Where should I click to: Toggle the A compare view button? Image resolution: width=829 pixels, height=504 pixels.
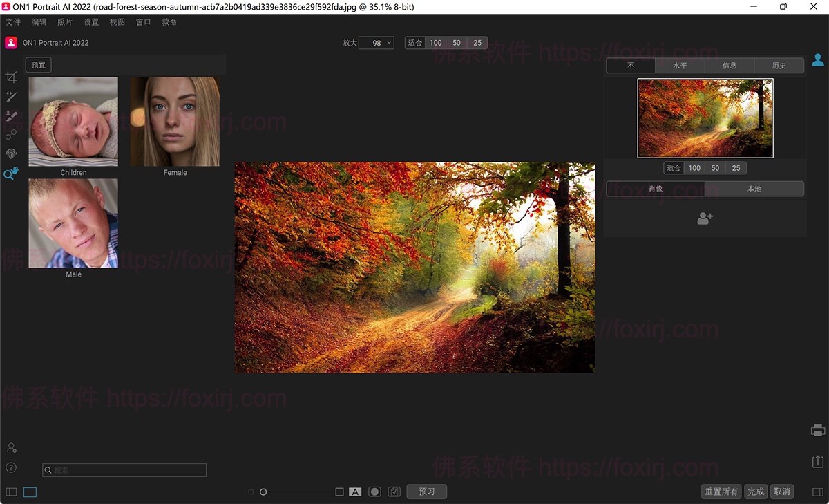tap(355, 492)
